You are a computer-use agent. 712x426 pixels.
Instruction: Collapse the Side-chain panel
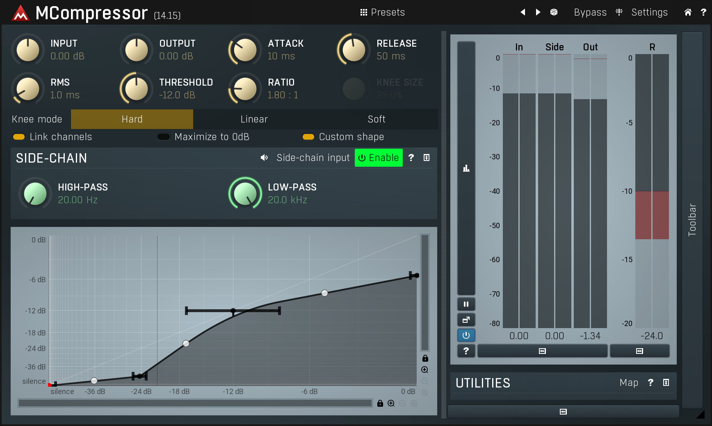pos(427,158)
